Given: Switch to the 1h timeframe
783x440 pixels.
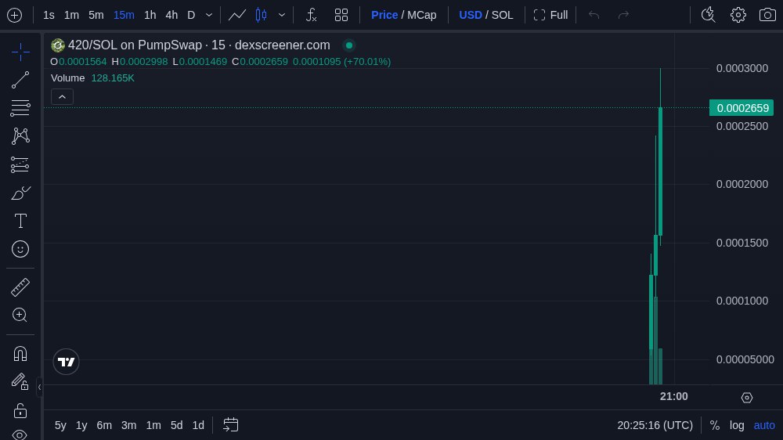Looking at the screenshot, I should pos(150,15).
